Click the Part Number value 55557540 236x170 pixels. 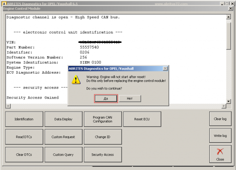pos(89,47)
